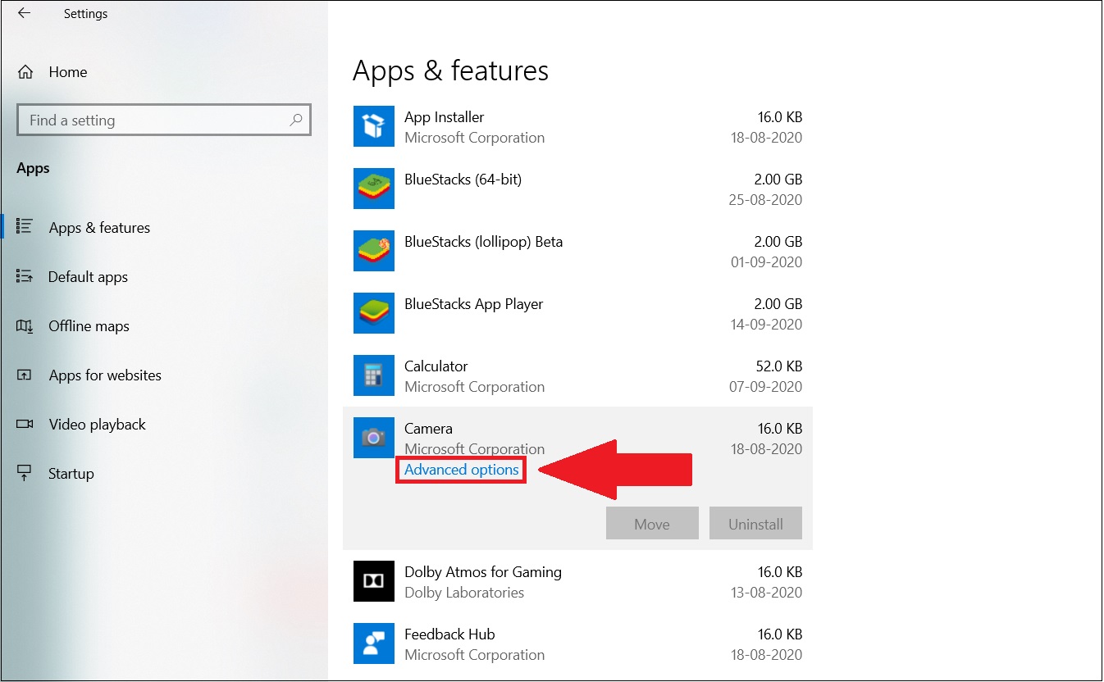
Task: Click the Move button for Camera
Action: point(652,524)
